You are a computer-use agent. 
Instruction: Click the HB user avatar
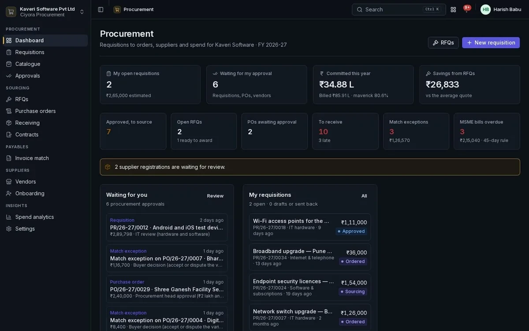click(x=485, y=9)
